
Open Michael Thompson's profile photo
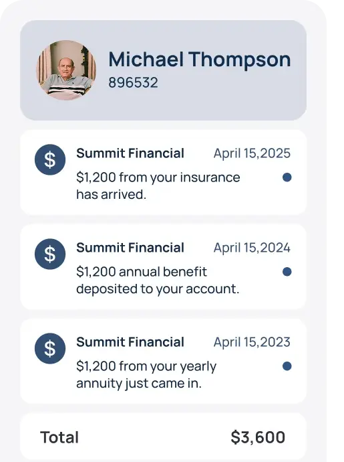[66, 70]
